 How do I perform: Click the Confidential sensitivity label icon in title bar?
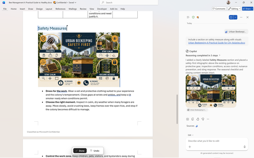(x=54, y=3)
